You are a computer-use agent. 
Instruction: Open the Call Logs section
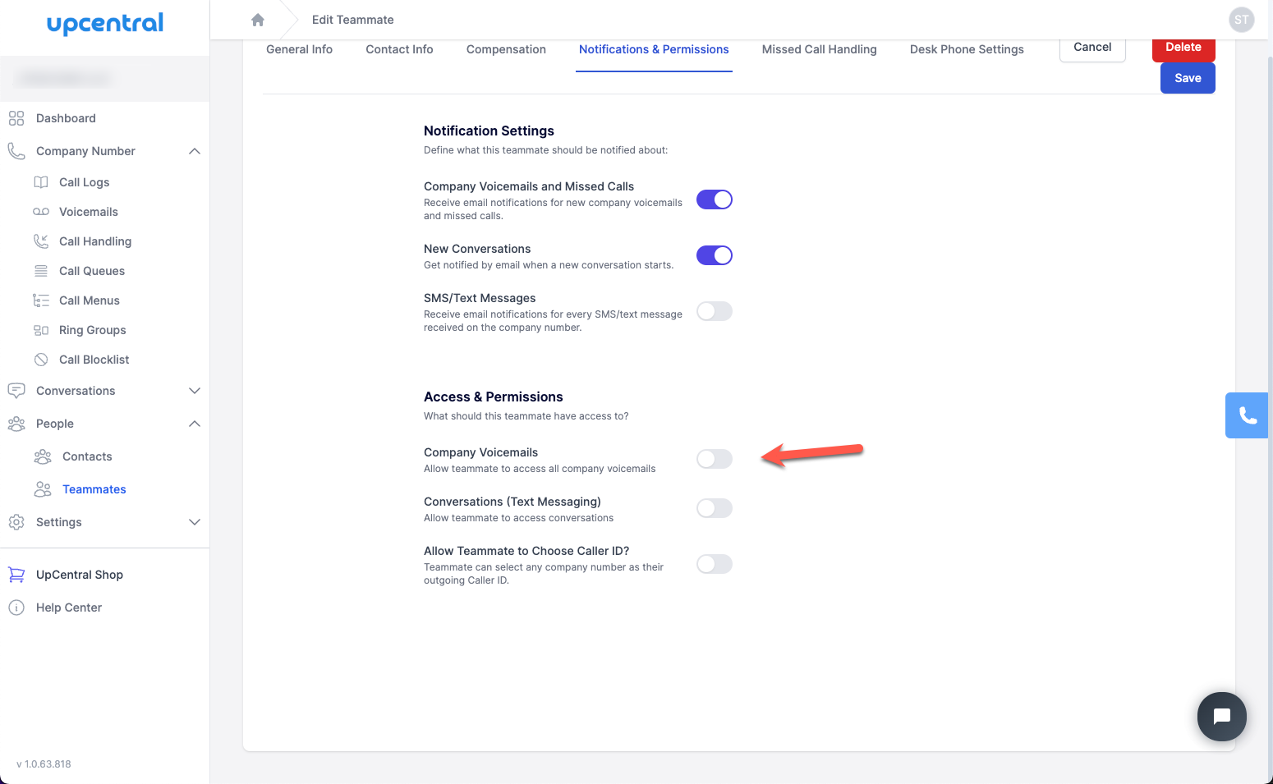(84, 181)
